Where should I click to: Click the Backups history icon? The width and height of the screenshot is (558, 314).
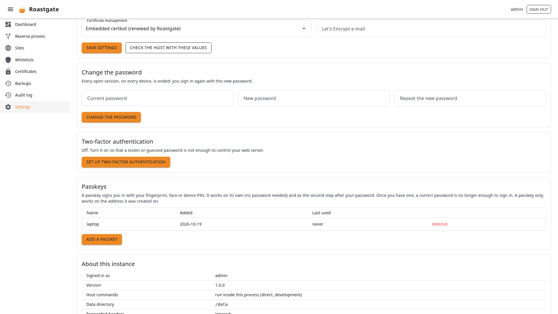tap(8, 83)
